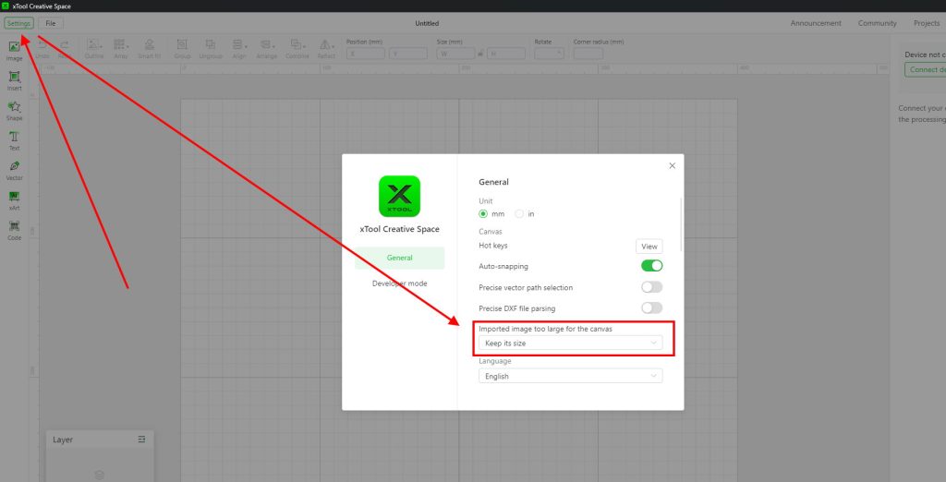Switch to the Developer mode tab
The width and height of the screenshot is (946, 482).
click(399, 283)
